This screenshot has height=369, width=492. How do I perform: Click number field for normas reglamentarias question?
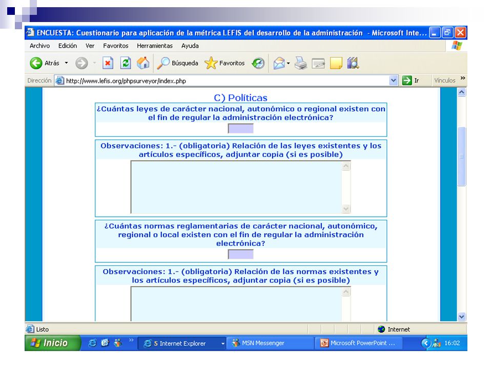[241, 255]
